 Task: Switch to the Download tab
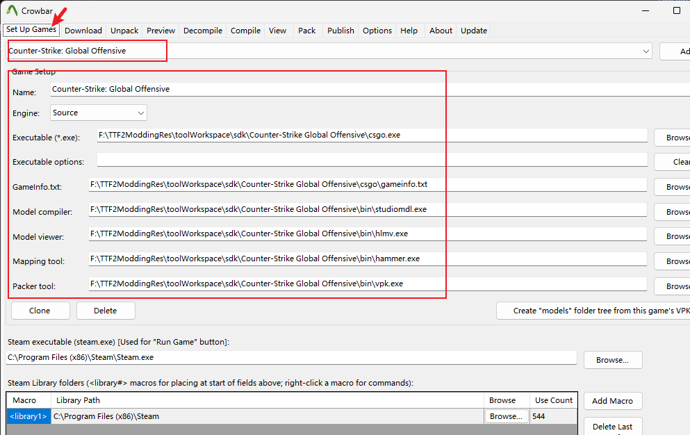pyautogui.click(x=83, y=31)
